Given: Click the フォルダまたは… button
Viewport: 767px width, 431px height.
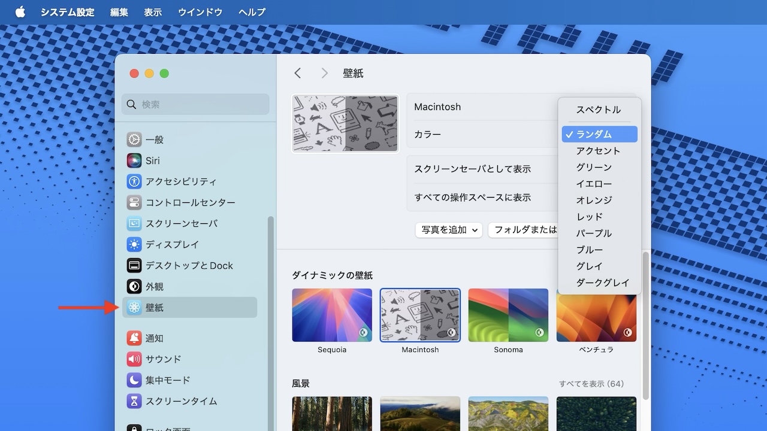Looking at the screenshot, I should pos(523,230).
